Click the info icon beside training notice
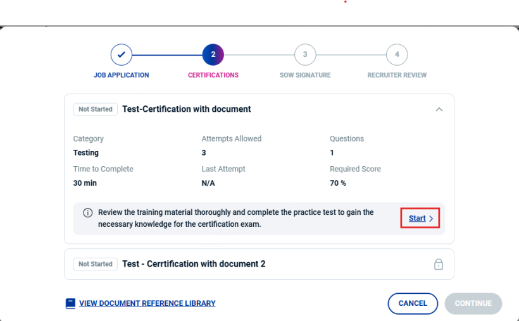Image resolution: width=519 pixels, height=321 pixels. tap(88, 213)
